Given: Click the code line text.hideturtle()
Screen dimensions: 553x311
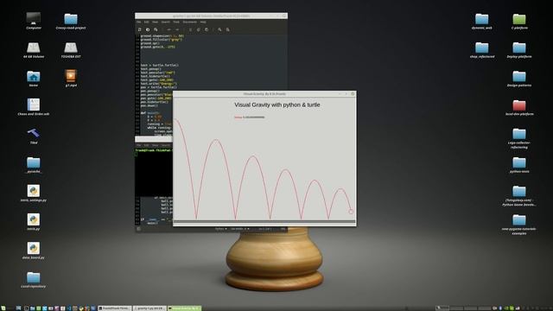Looking at the screenshot, I should click(156, 76).
